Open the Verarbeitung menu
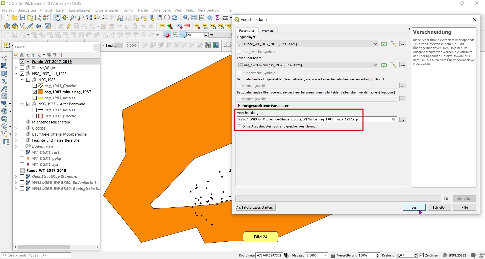The height and width of the screenshot is (259, 485). [208, 10]
